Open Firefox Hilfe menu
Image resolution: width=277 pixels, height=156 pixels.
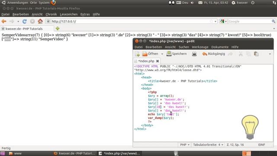pyautogui.click(x=96, y=14)
